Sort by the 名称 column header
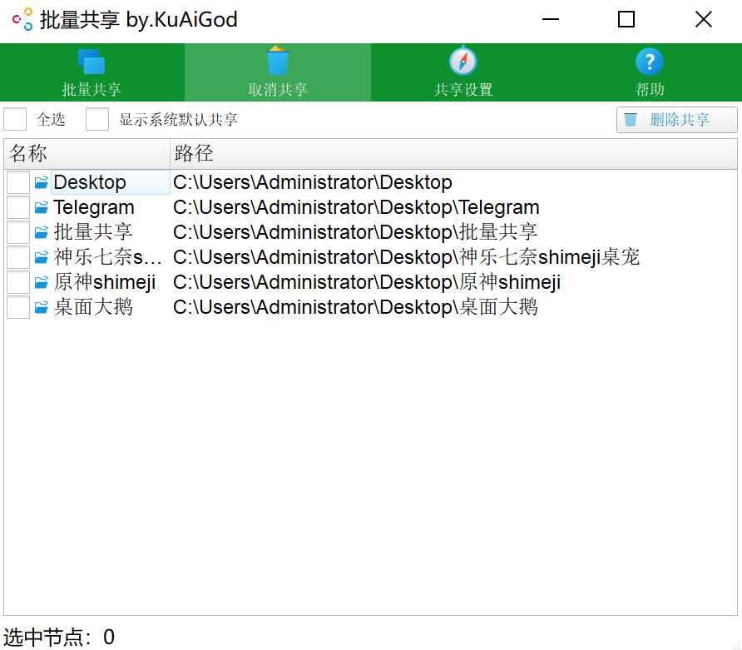This screenshot has height=650, width=742. click(x=87, y=153)
